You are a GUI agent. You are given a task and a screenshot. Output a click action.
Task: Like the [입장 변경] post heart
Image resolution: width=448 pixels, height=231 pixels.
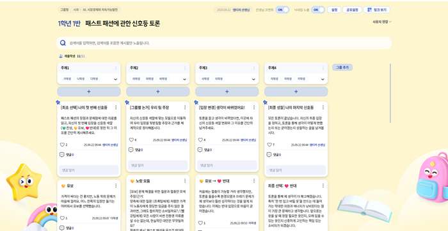[x=200, y=140]
